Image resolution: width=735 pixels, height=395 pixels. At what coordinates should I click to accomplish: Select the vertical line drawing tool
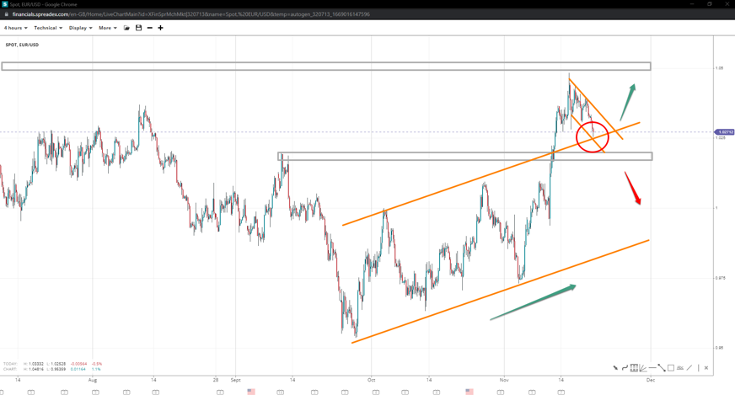698,368
